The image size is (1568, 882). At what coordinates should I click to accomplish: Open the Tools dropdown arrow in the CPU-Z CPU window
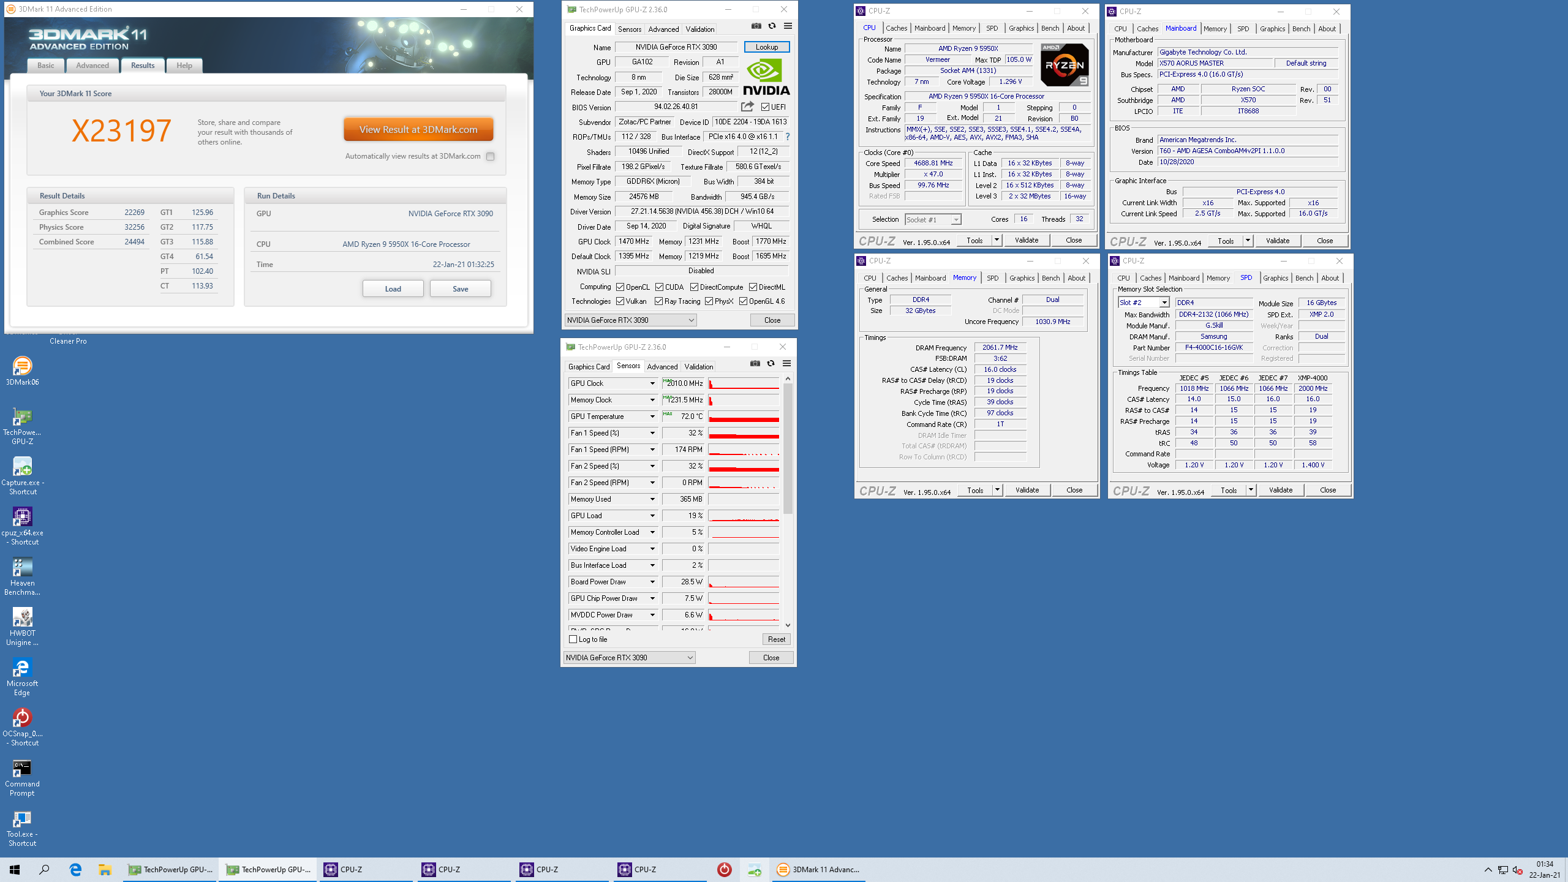(x=997, y=240)
